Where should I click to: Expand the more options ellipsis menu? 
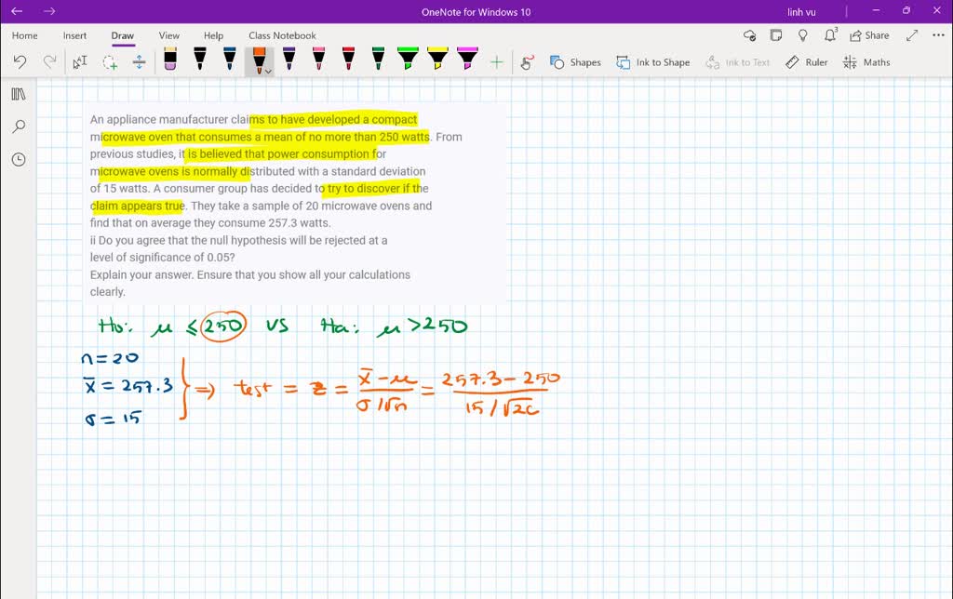click(937, 35)
